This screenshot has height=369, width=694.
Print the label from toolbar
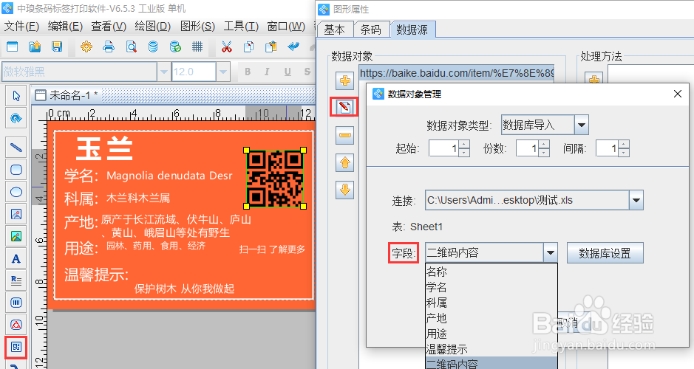point(109,46)
